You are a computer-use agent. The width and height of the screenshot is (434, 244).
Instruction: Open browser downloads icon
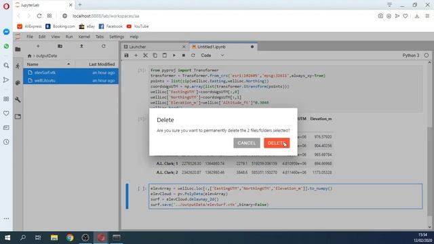417,16
